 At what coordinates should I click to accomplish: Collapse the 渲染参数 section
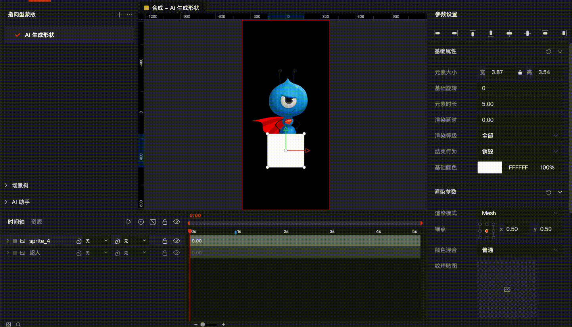point(560,192)
